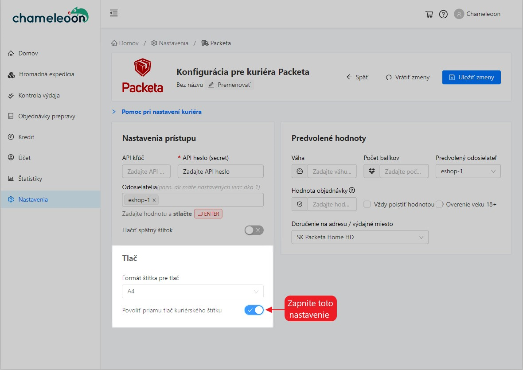
Task: Open the shopping cart icon
Action: pyautogui.click(x=429, y=14)
